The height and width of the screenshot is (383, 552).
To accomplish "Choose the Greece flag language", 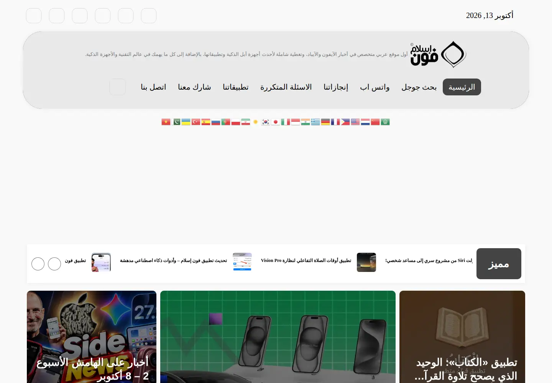I will tap(315, 122).
